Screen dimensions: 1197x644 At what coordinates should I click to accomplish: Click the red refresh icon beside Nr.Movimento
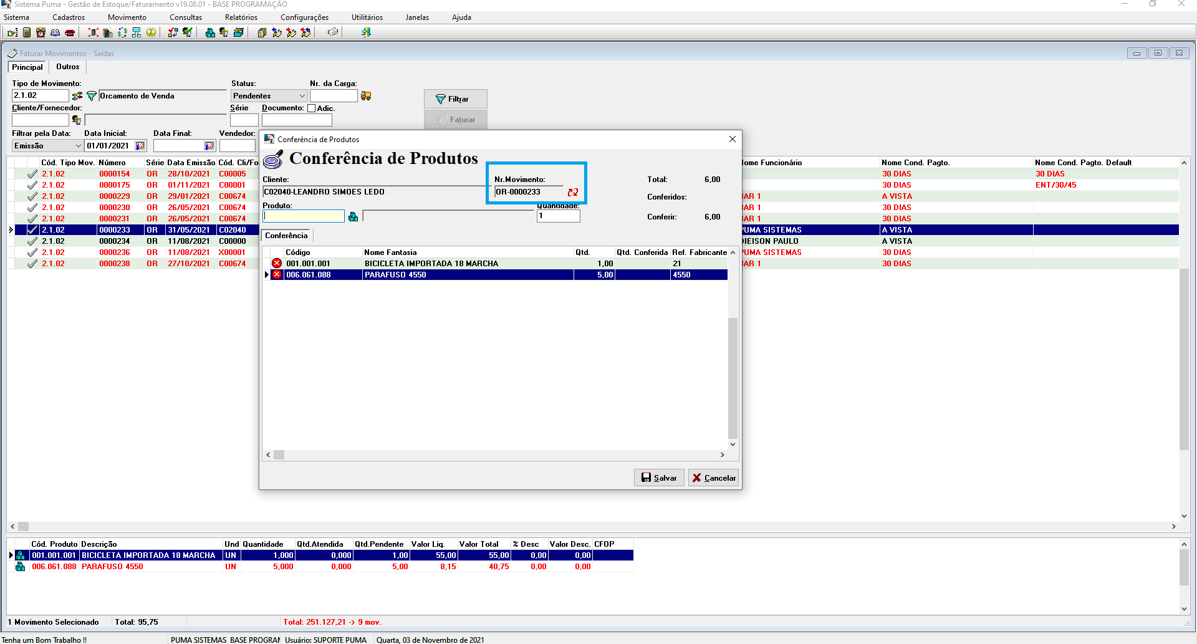tap(572, 193)
